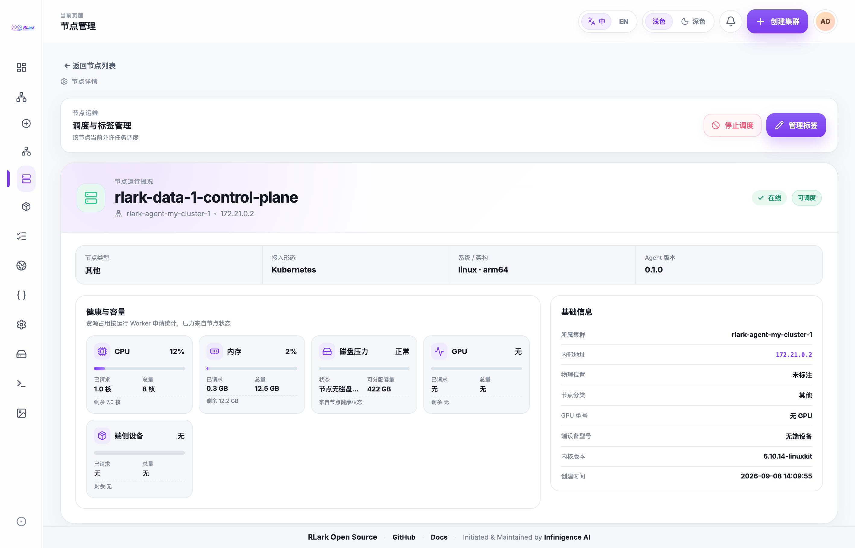Open the hard drive storage icon in sidebar
The height and width of the screenshot is (548, 855).
point(21,354)
